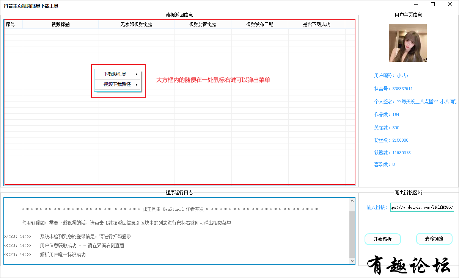Click the 使用教程如 instruction line in log
The image size is (459, 278).
coord(127,223)
